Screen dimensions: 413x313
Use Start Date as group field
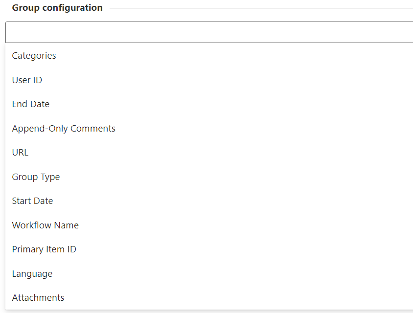(x=33, y=201)
